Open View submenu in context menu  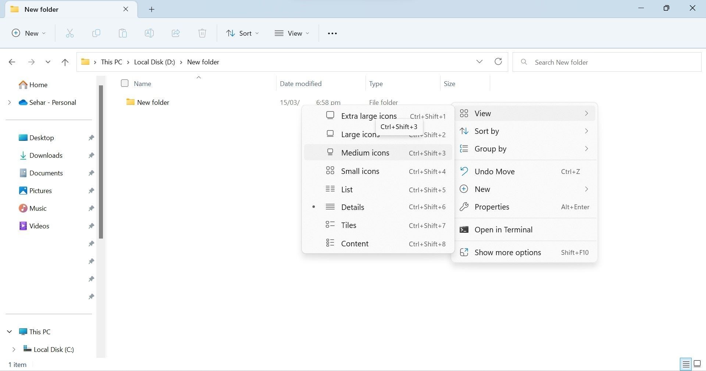point(525,113)
